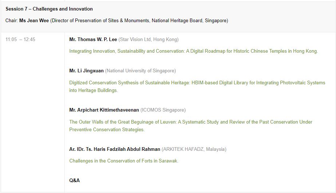This screenshot has width=336, height=193.
Task: Open the Digitized Conservation Synthesis paper link
Action: (197, 83)
